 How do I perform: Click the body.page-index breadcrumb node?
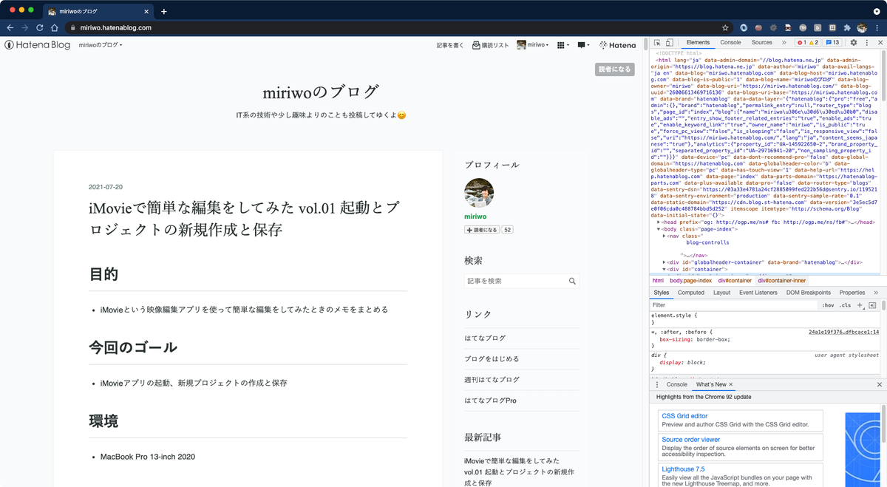tap(690, 281)
